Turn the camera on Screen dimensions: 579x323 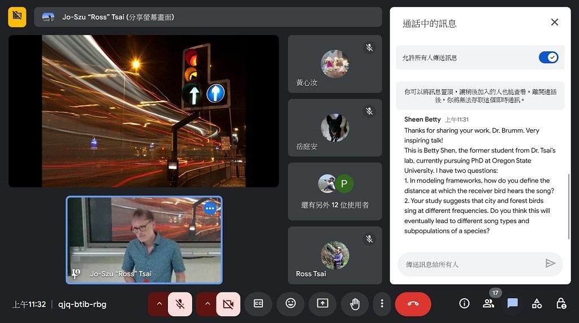[x=228, y=304]
